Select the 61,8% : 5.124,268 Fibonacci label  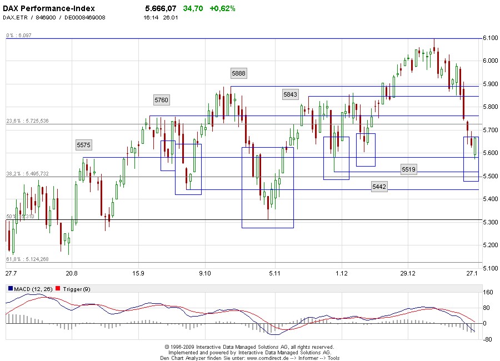27,259
